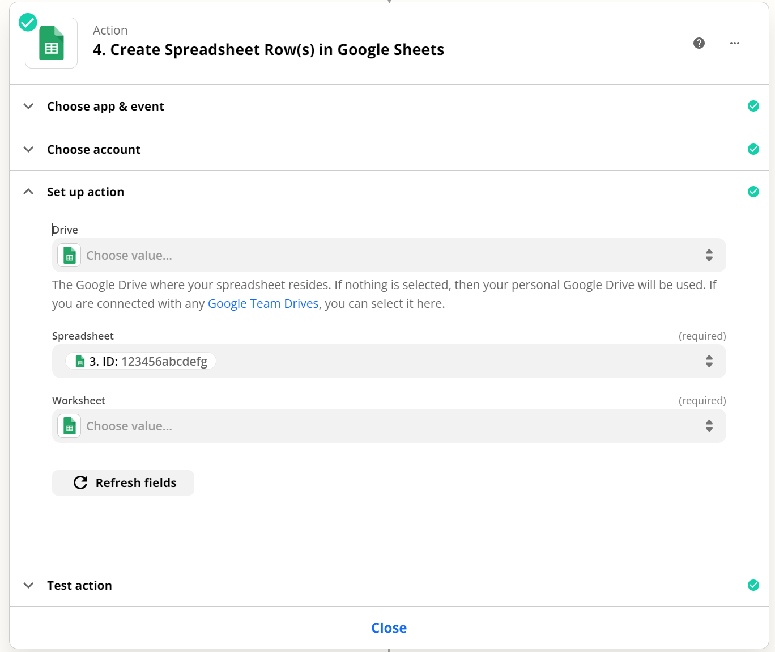Open Drive dropdown arrows

(x=709, y=255)
